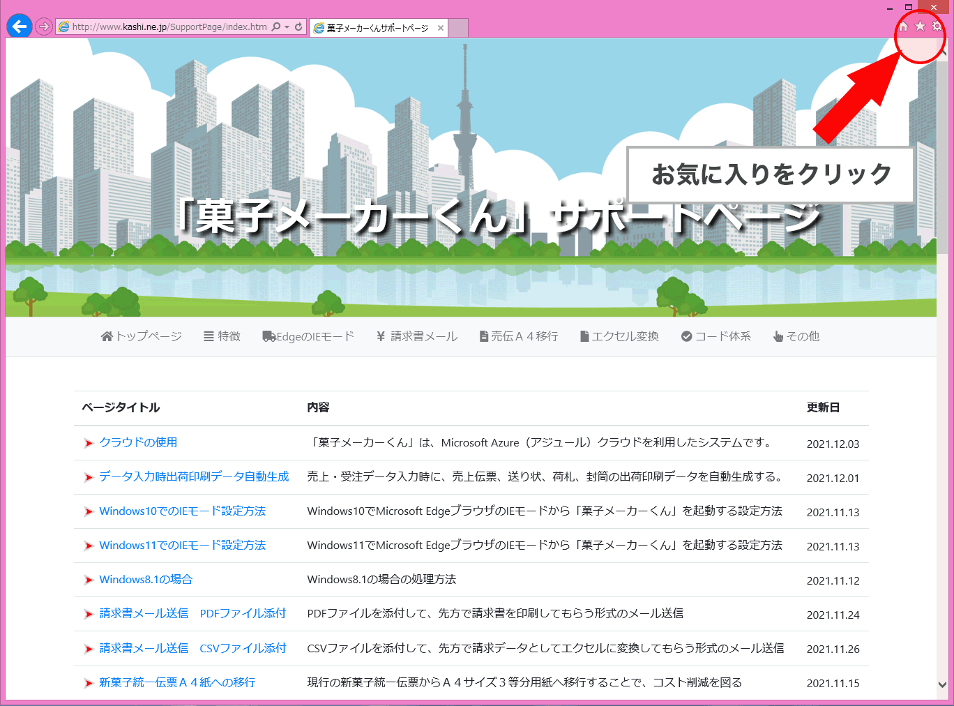
Task: Click the ページタイトル column header
Action: click(121, 407)
